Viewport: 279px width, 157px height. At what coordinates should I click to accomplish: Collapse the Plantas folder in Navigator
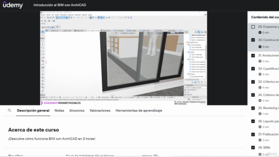point(187,52)
